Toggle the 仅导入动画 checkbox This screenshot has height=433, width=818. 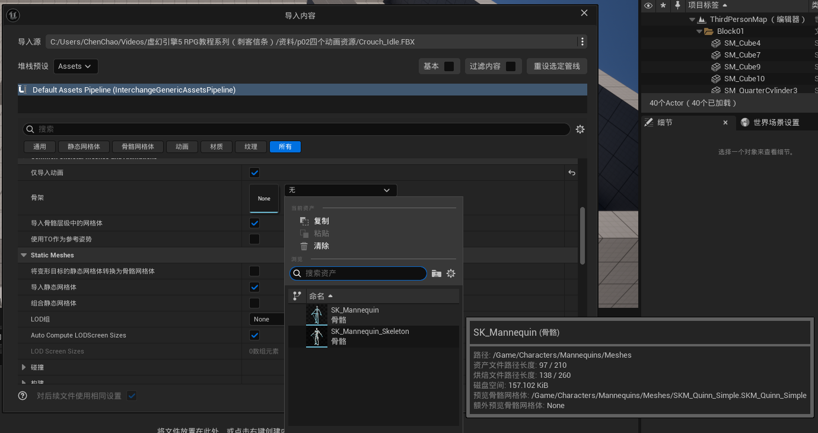(x=254, y=173)
